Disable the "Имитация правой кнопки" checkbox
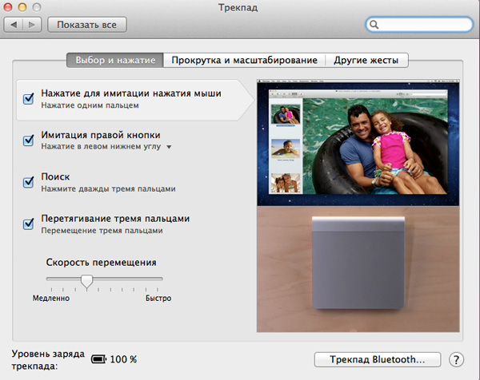Screen dimensions: 480x380 pos(28,141)
